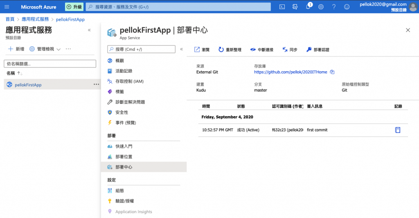Image resolution: width=419 pixels, height=218 pixels.
Task: Focus the top resource search box
Action: point(178,7)
